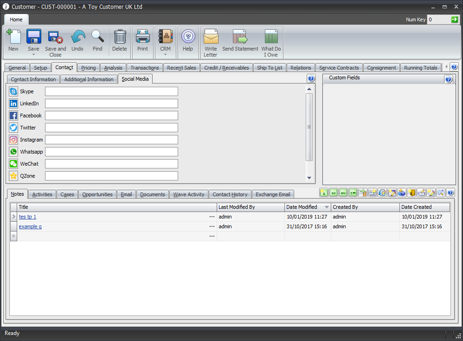Create new quote with Q icon

point(324,193)
